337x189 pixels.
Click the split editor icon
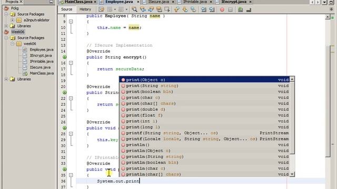point(331,9)
